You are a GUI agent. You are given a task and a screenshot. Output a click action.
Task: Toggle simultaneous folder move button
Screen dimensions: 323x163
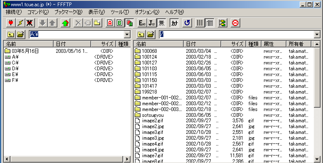pos(222,23)
